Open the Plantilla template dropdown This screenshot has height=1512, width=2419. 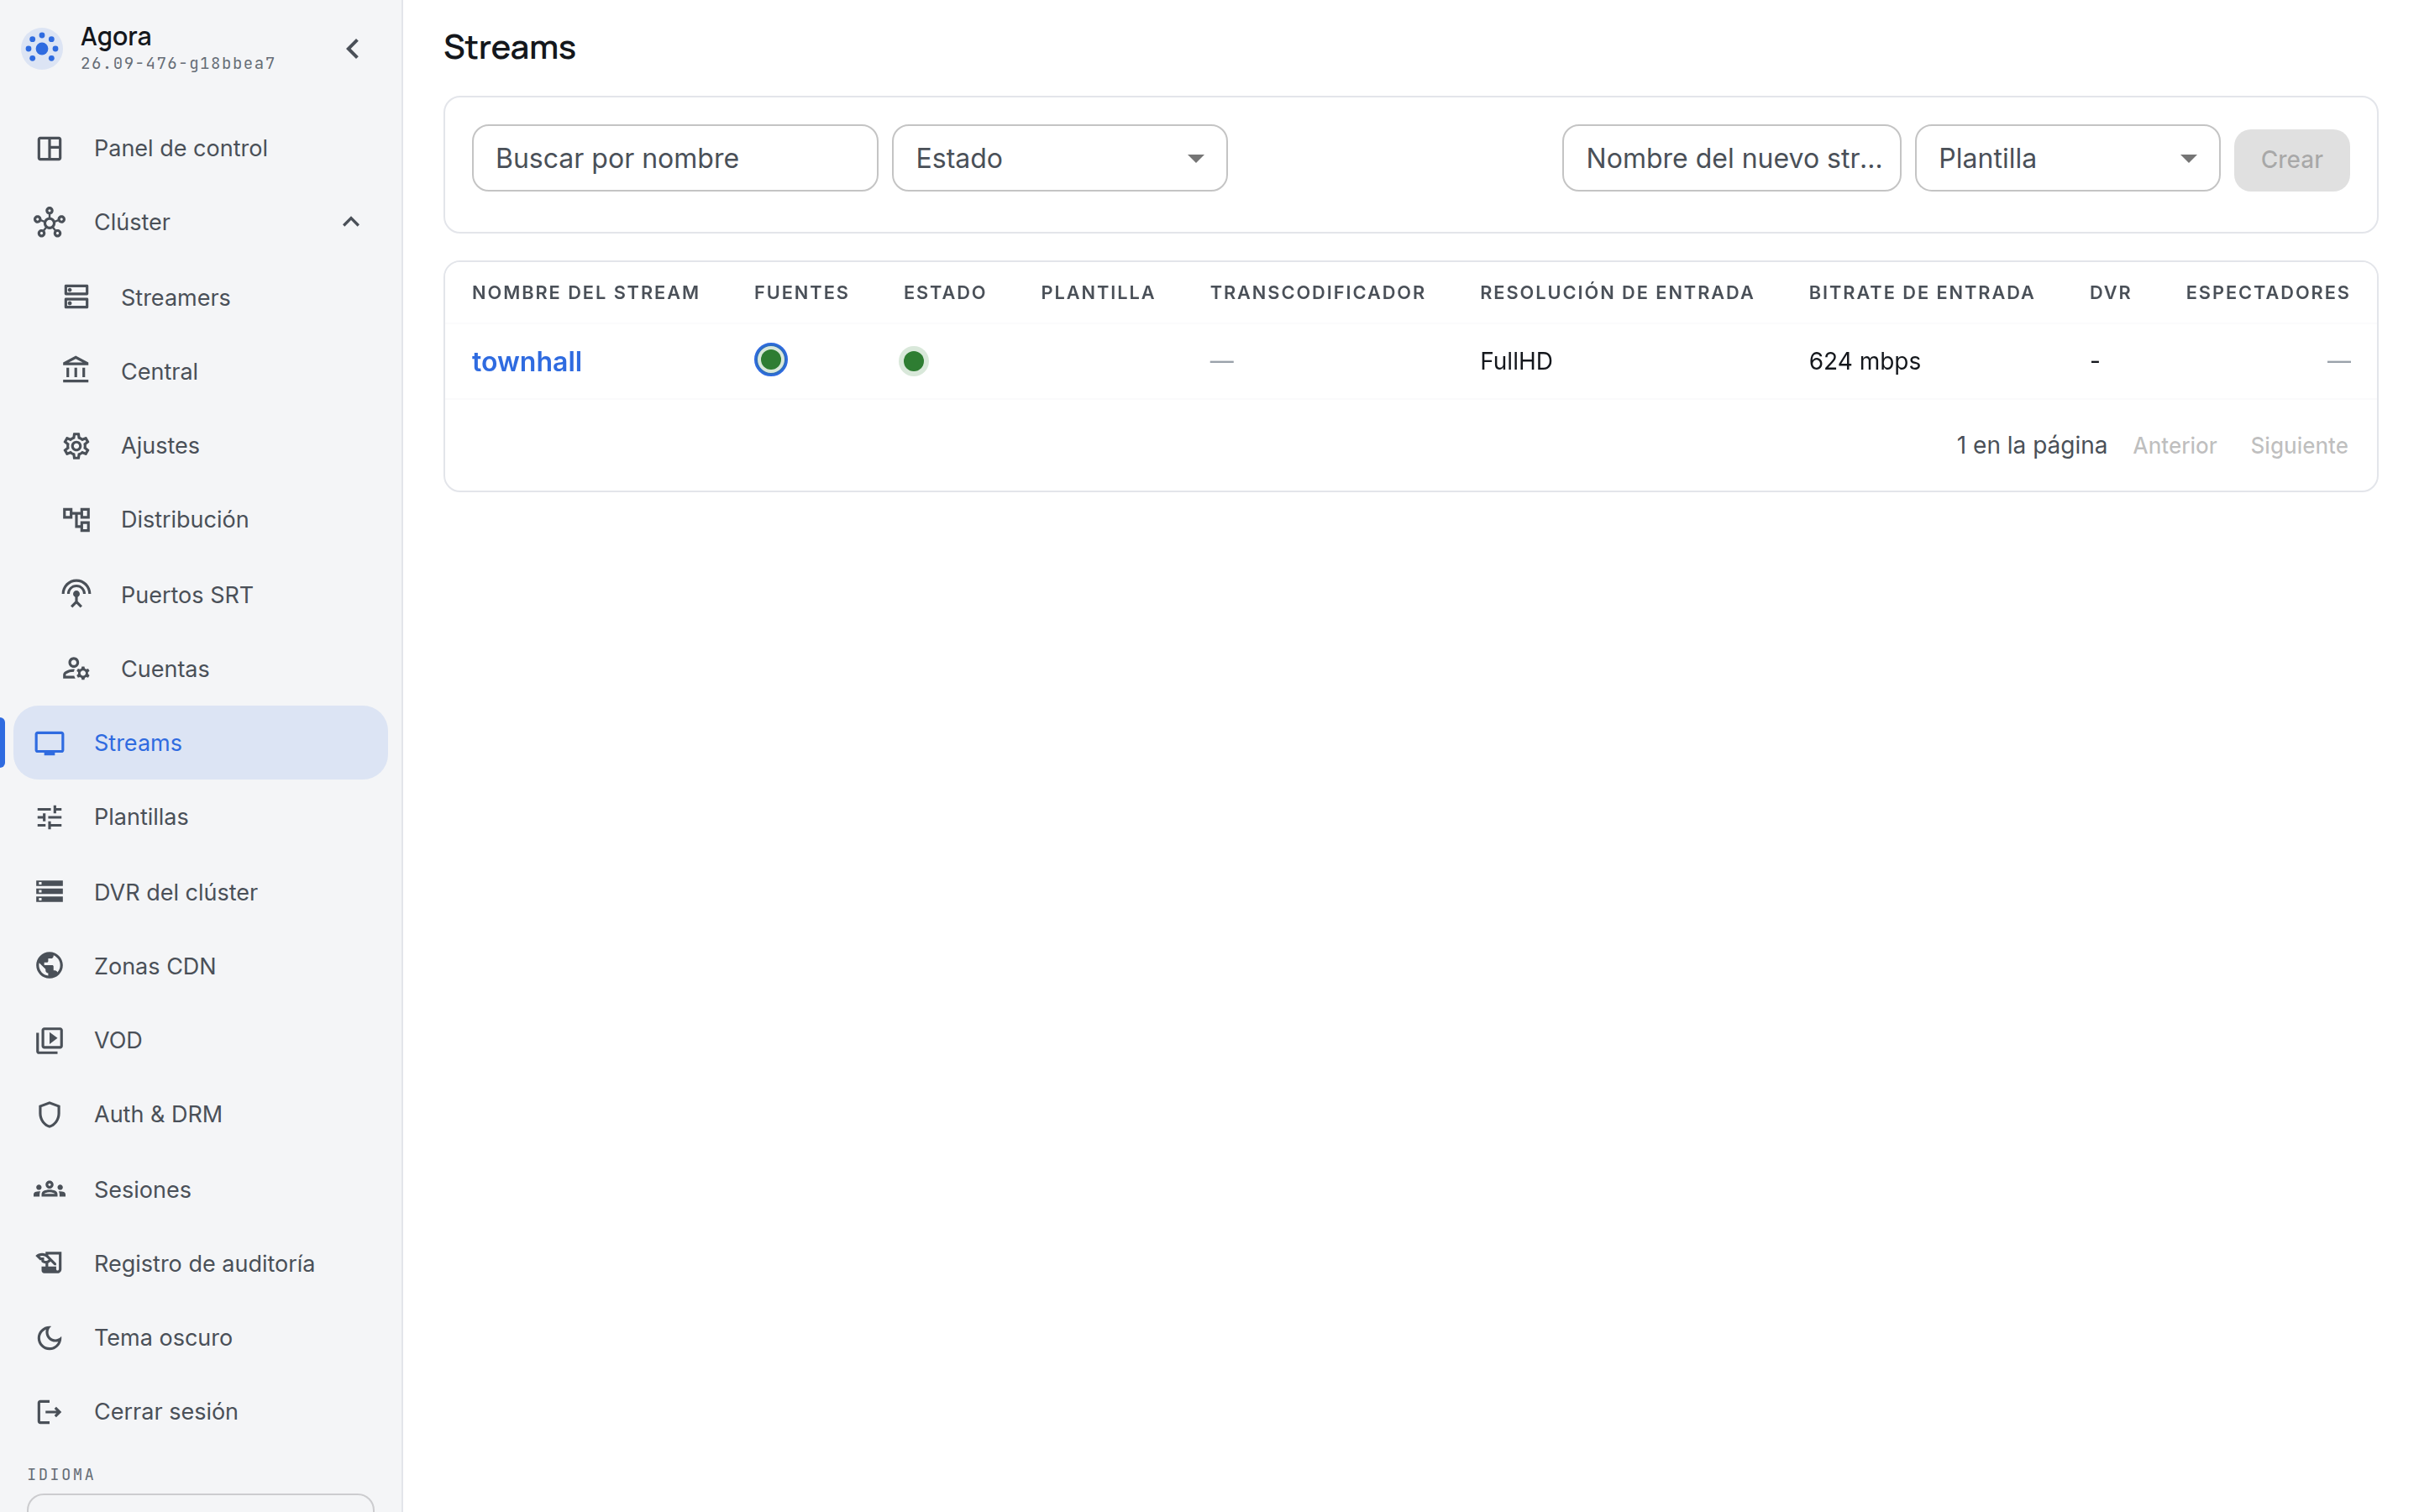point(2067,158)
